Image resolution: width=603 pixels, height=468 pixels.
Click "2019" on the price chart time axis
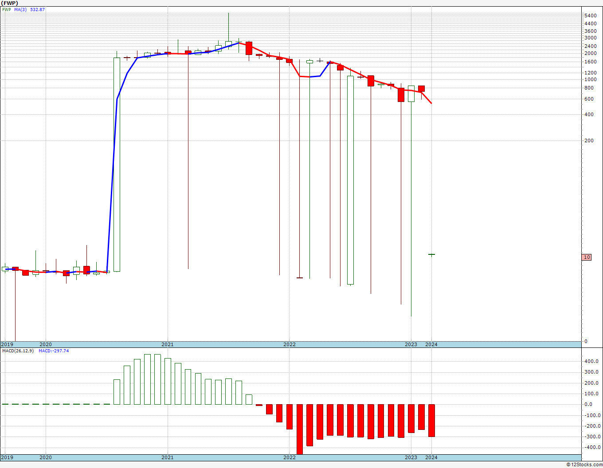pos(7,344)
